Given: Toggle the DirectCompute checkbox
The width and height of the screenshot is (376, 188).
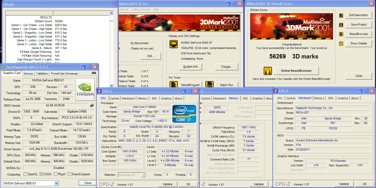Looking at the screenshot, I should 69,174.
